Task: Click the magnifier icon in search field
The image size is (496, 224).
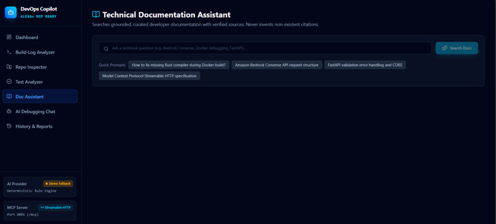Action: click(x=106, y=49)
